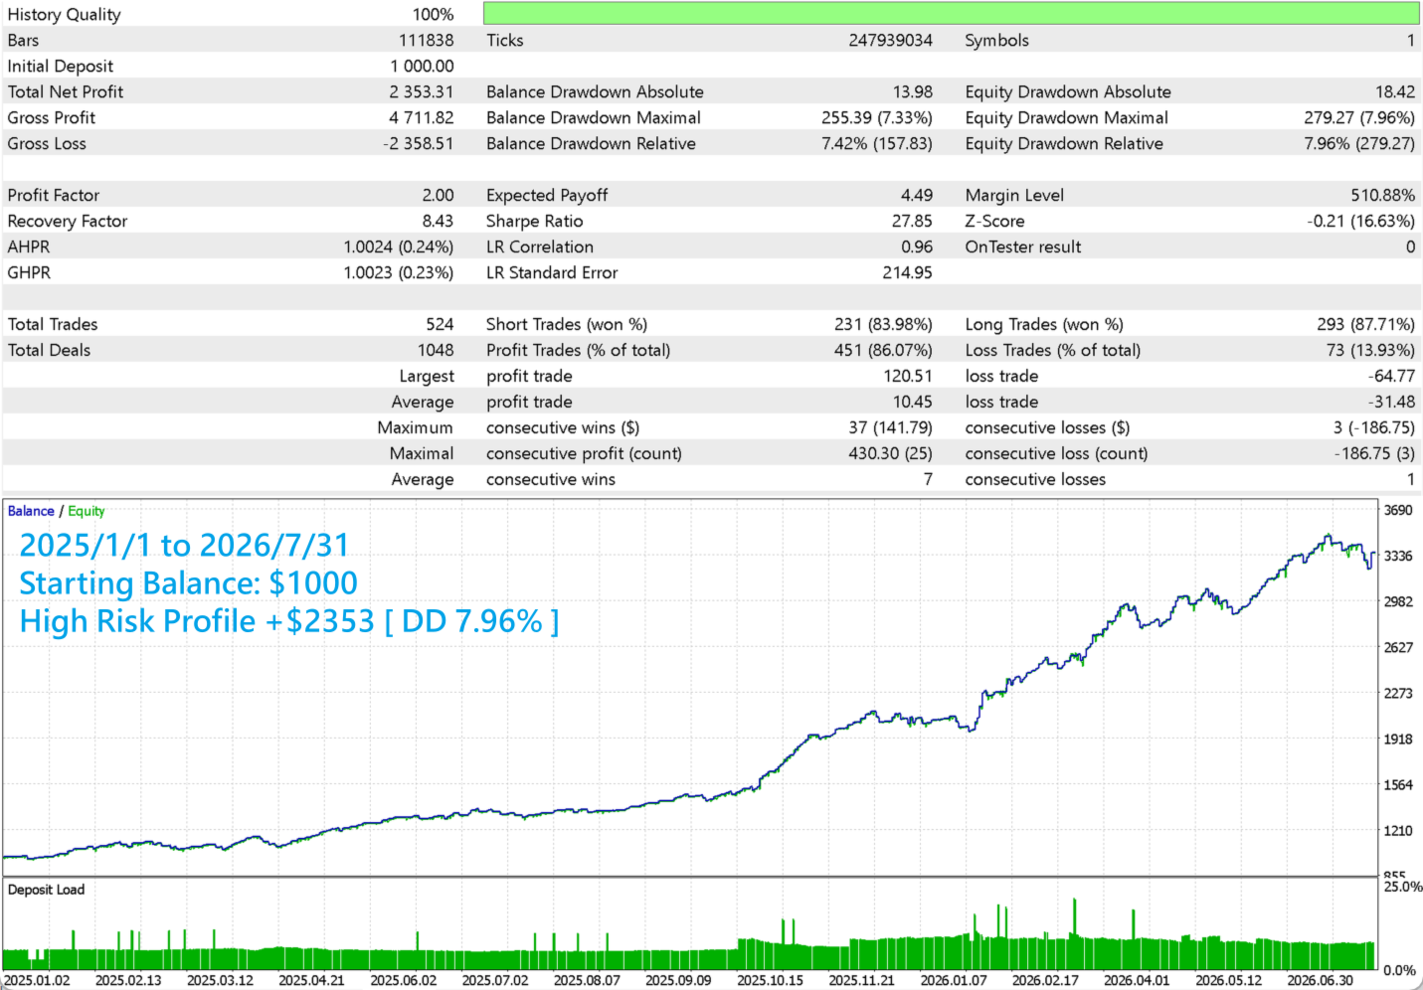Select Average consecutive wins value 7
The image size is (1423, 990).
(928, 480)
